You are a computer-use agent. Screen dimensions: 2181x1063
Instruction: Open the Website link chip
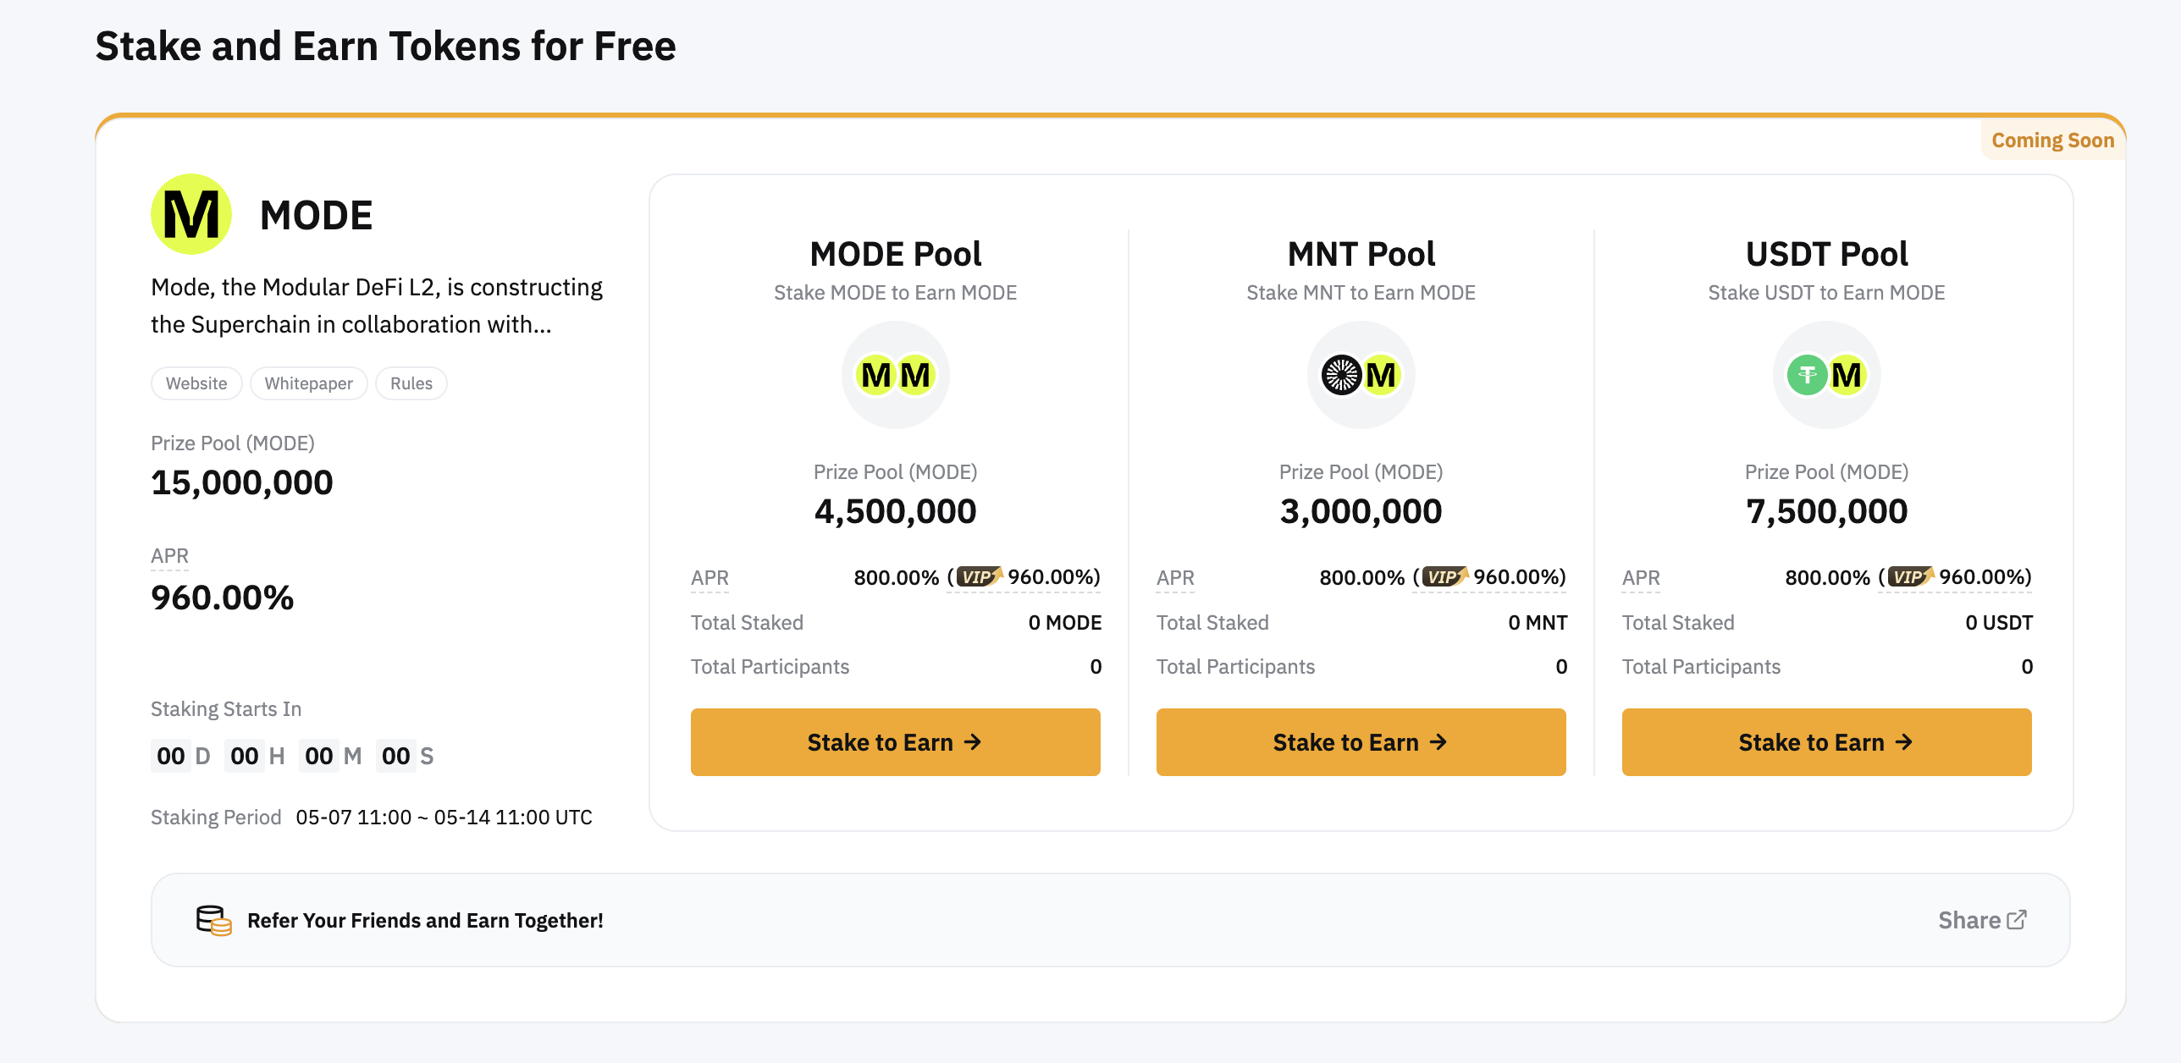(x=196, y=383)
